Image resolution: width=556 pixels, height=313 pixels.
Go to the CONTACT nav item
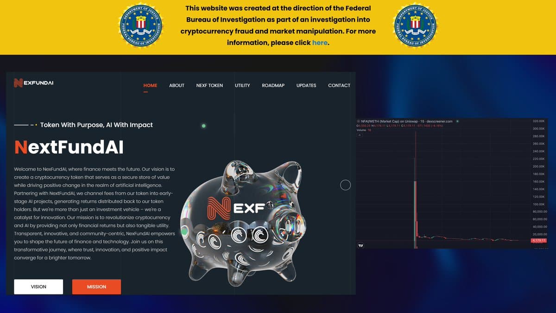coord(339,85)
